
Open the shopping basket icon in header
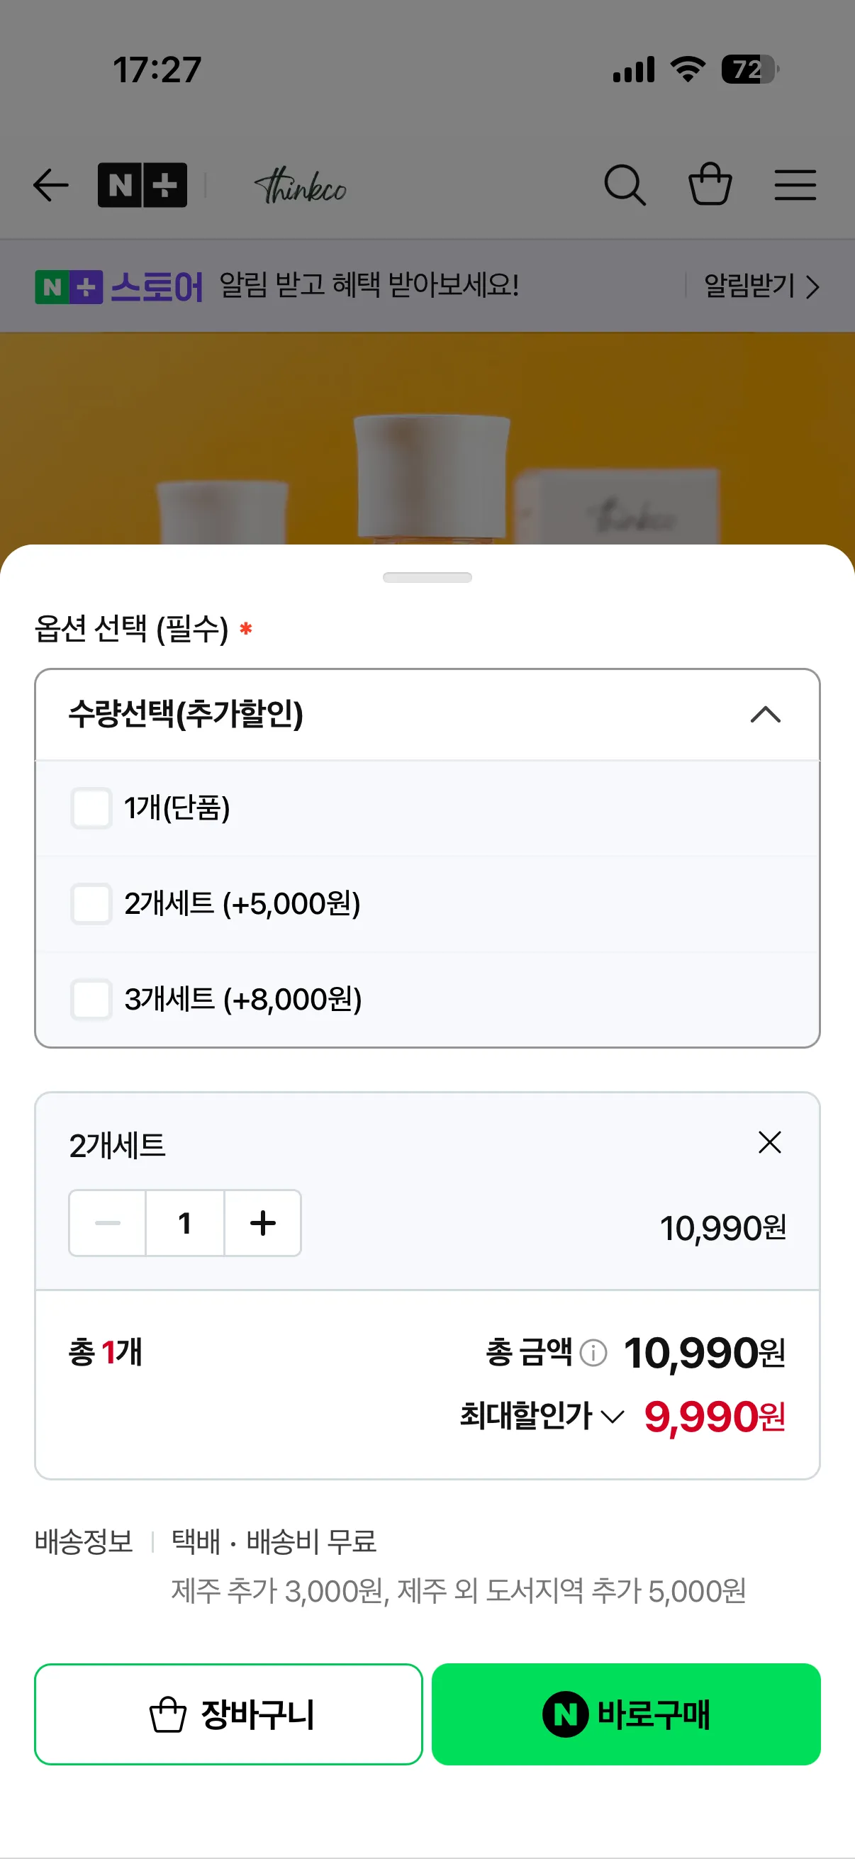710,184
